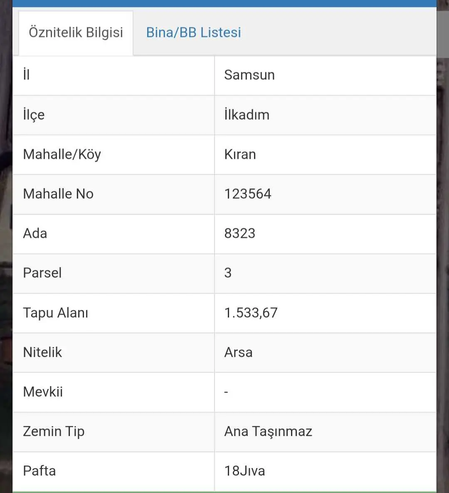Screen dimensions: 449x493
Task: Select the İlkadım district value
Action: point(247,115)
